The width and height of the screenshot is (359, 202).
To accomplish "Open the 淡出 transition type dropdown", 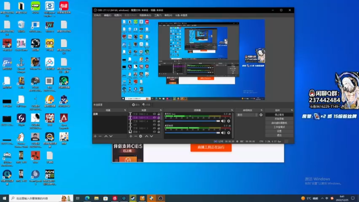I will 247,115.
